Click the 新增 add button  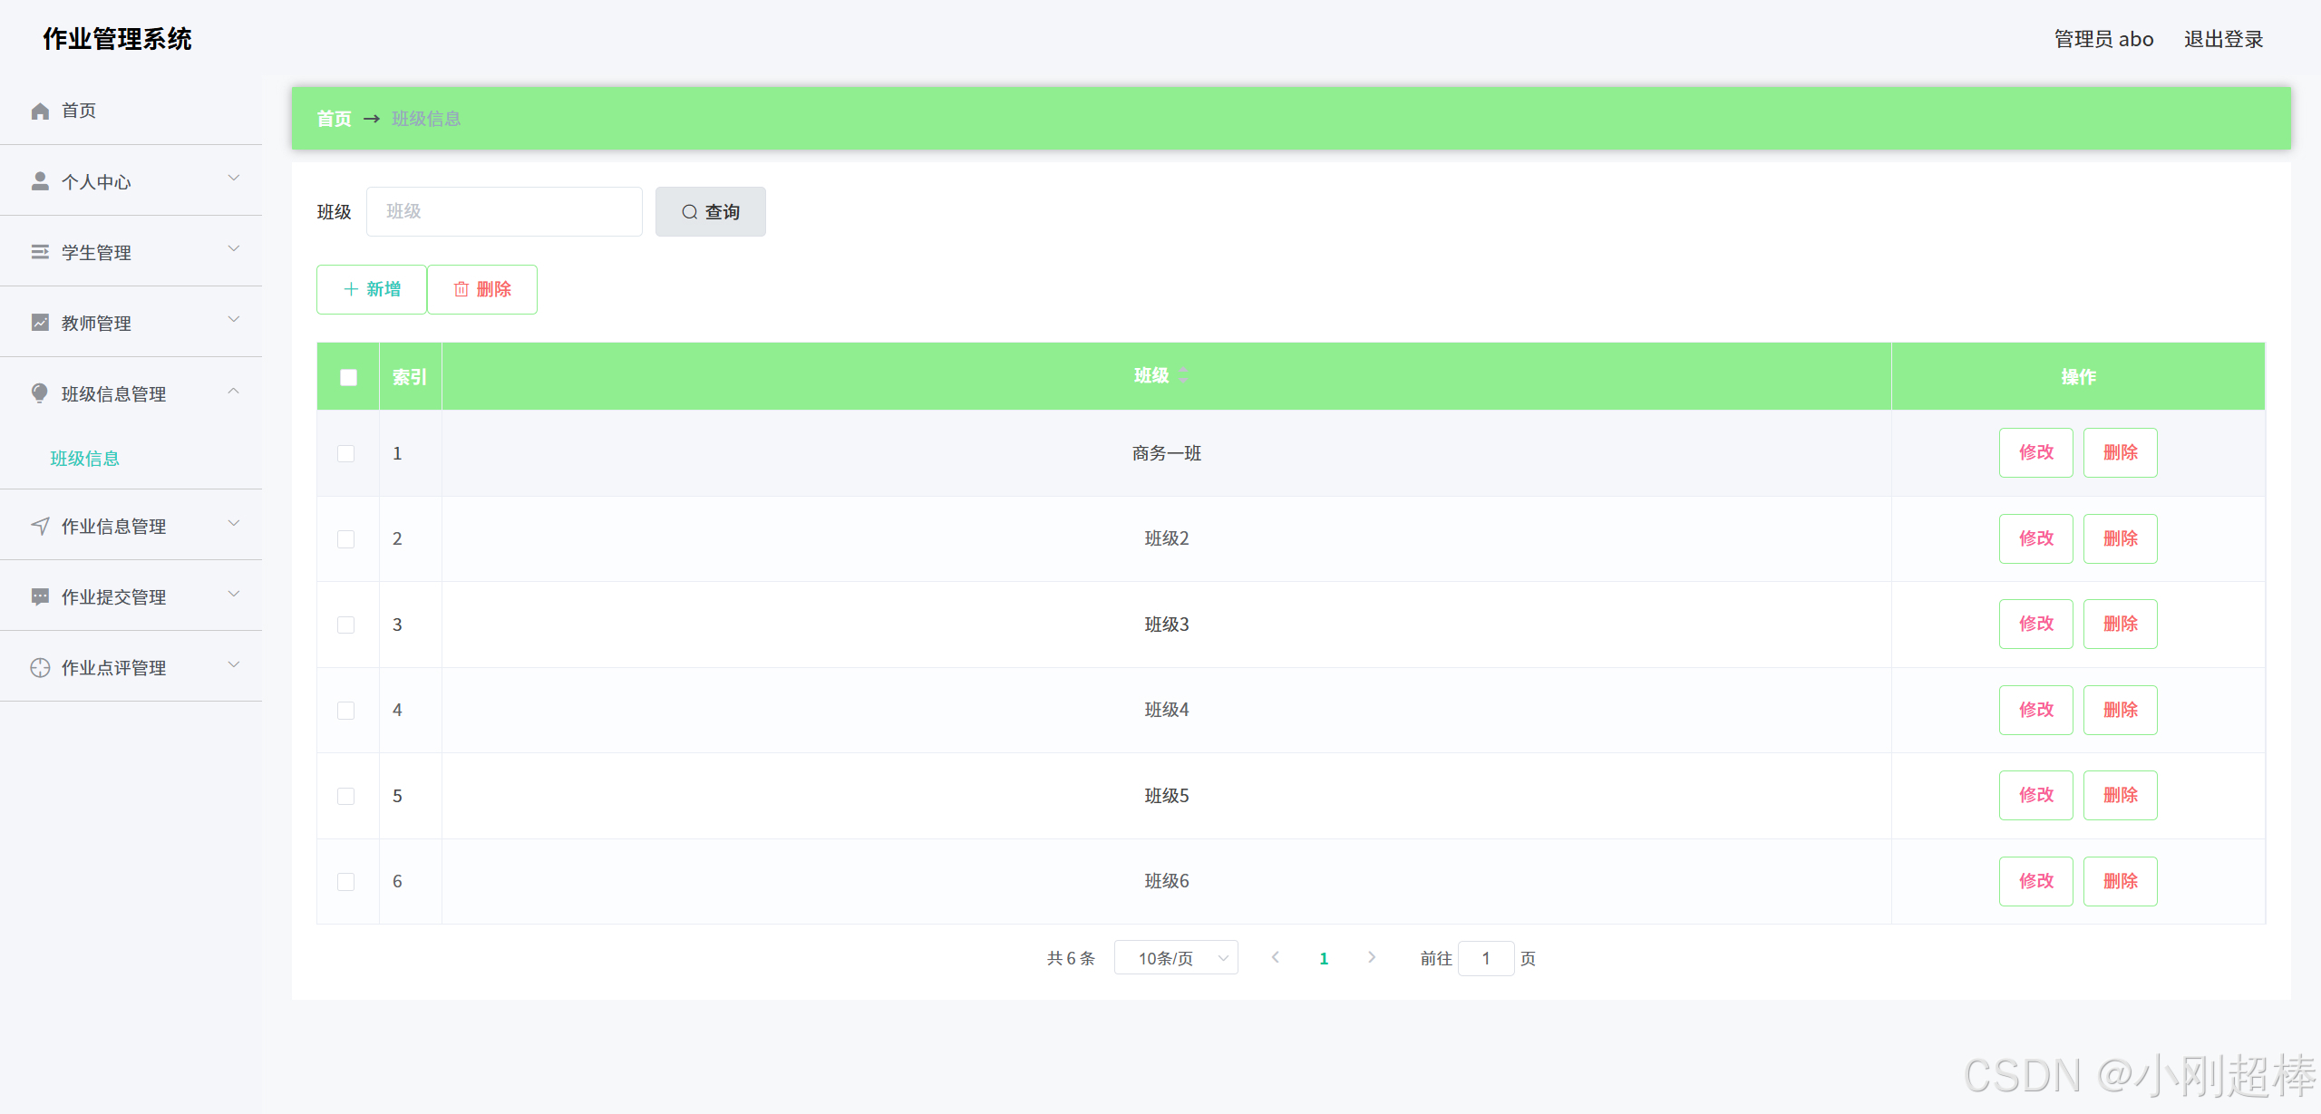click(x=372, y=289)
